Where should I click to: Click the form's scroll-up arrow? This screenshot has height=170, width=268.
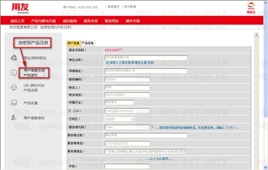click(256, 35)
